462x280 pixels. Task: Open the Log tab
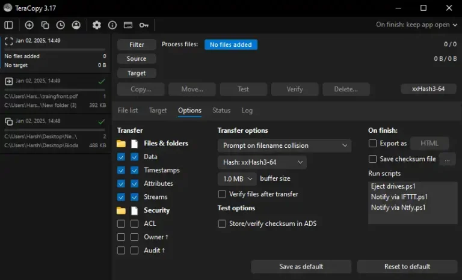(x=247, y=111)
